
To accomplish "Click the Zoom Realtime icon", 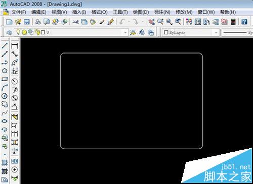I will 160,22.
